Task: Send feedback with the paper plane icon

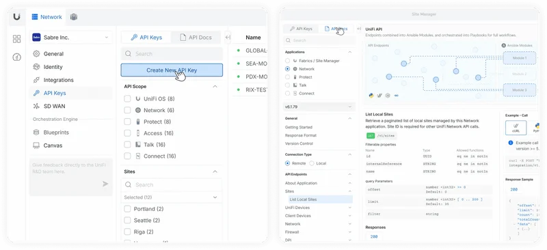Action: click(105, 184)
